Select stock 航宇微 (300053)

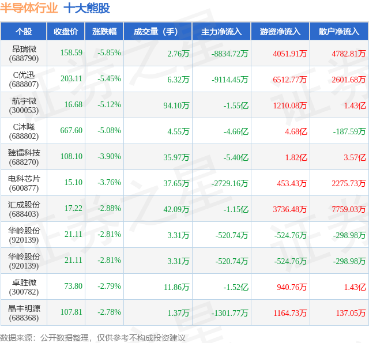24,105
